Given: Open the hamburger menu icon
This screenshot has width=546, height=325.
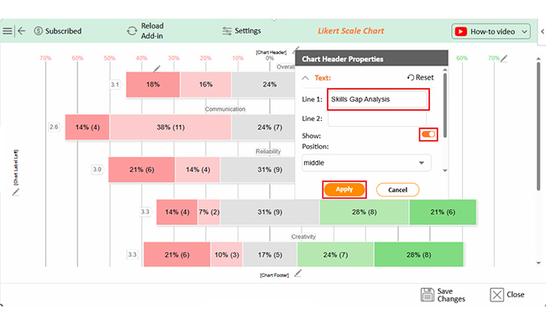Looking at the screenshot, I should (x=8, y=31).
